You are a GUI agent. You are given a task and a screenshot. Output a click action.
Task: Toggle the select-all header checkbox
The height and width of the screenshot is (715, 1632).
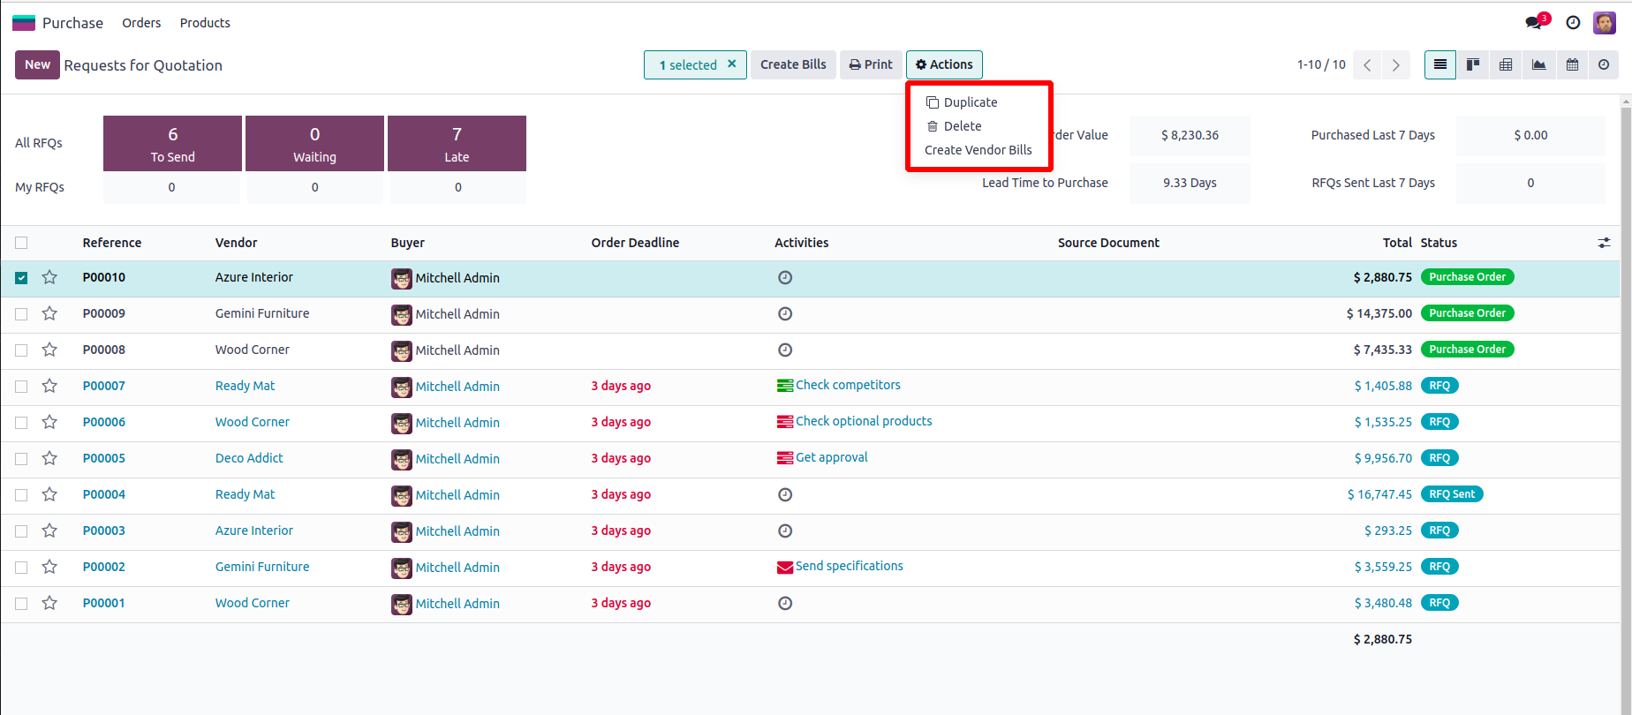[x=21, y=243]
